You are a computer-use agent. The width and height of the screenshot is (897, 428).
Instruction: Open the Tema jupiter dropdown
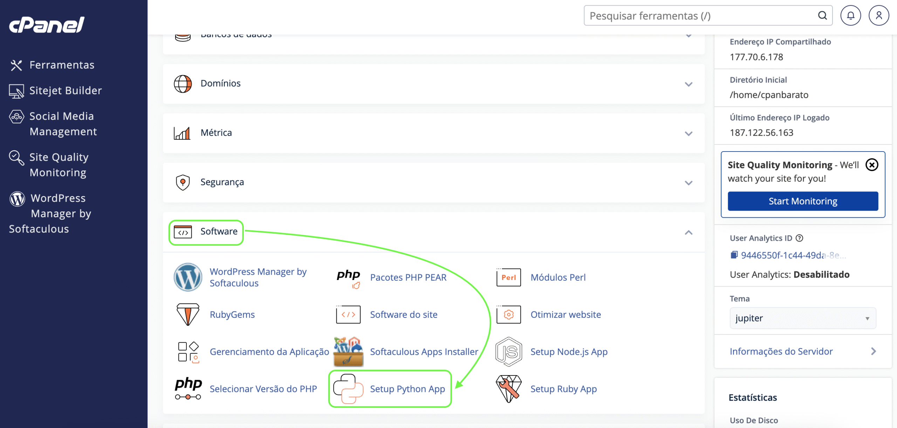(803, 318)
